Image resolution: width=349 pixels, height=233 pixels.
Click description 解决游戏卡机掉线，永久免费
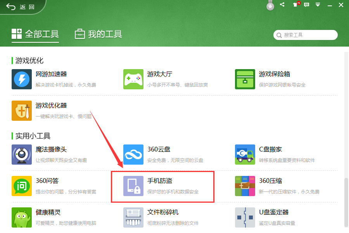tap(66, 85)
